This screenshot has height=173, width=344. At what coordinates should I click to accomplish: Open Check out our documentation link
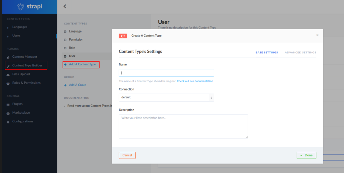[x=195, y=81]
